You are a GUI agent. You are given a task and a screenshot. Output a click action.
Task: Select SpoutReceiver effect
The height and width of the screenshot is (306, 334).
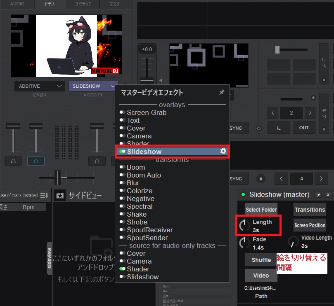click(150, 230)
